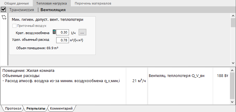The image size is (236, 112).
Task: Click the results panel scroll-up arrow
Action: (x=233, y=70)
